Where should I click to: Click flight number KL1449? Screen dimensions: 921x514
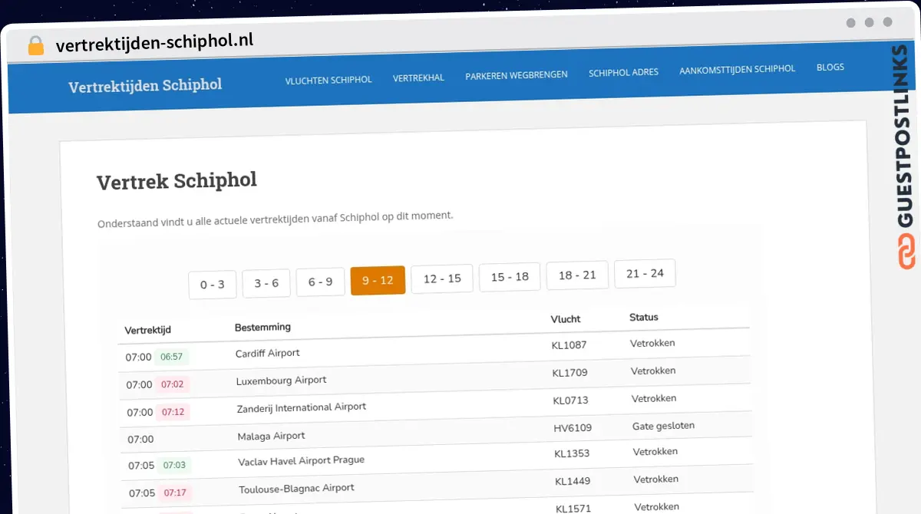coord(573,481)
